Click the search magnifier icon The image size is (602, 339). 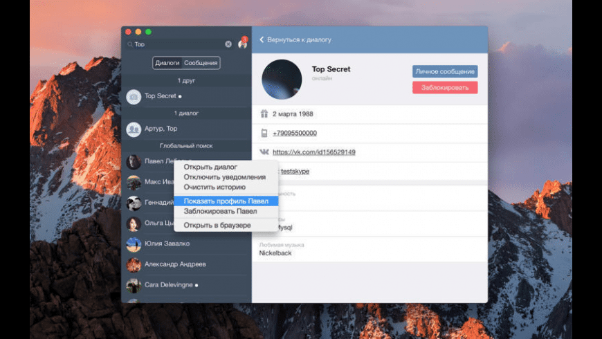[x=130, y=44]
